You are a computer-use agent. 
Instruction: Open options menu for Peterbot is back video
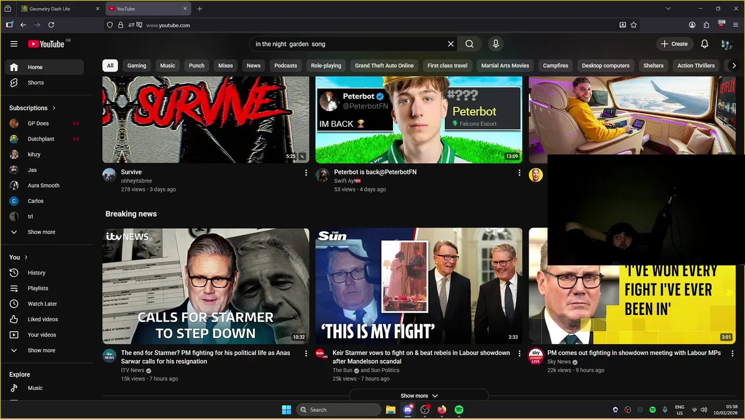[x=519, y=173]
